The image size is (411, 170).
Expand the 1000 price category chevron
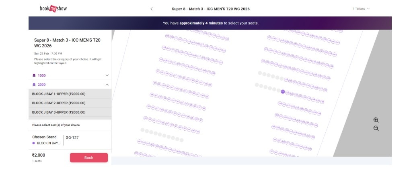(x=107, y=75)
